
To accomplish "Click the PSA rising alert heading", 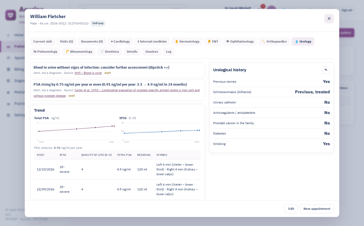I will tap(110, 85).
